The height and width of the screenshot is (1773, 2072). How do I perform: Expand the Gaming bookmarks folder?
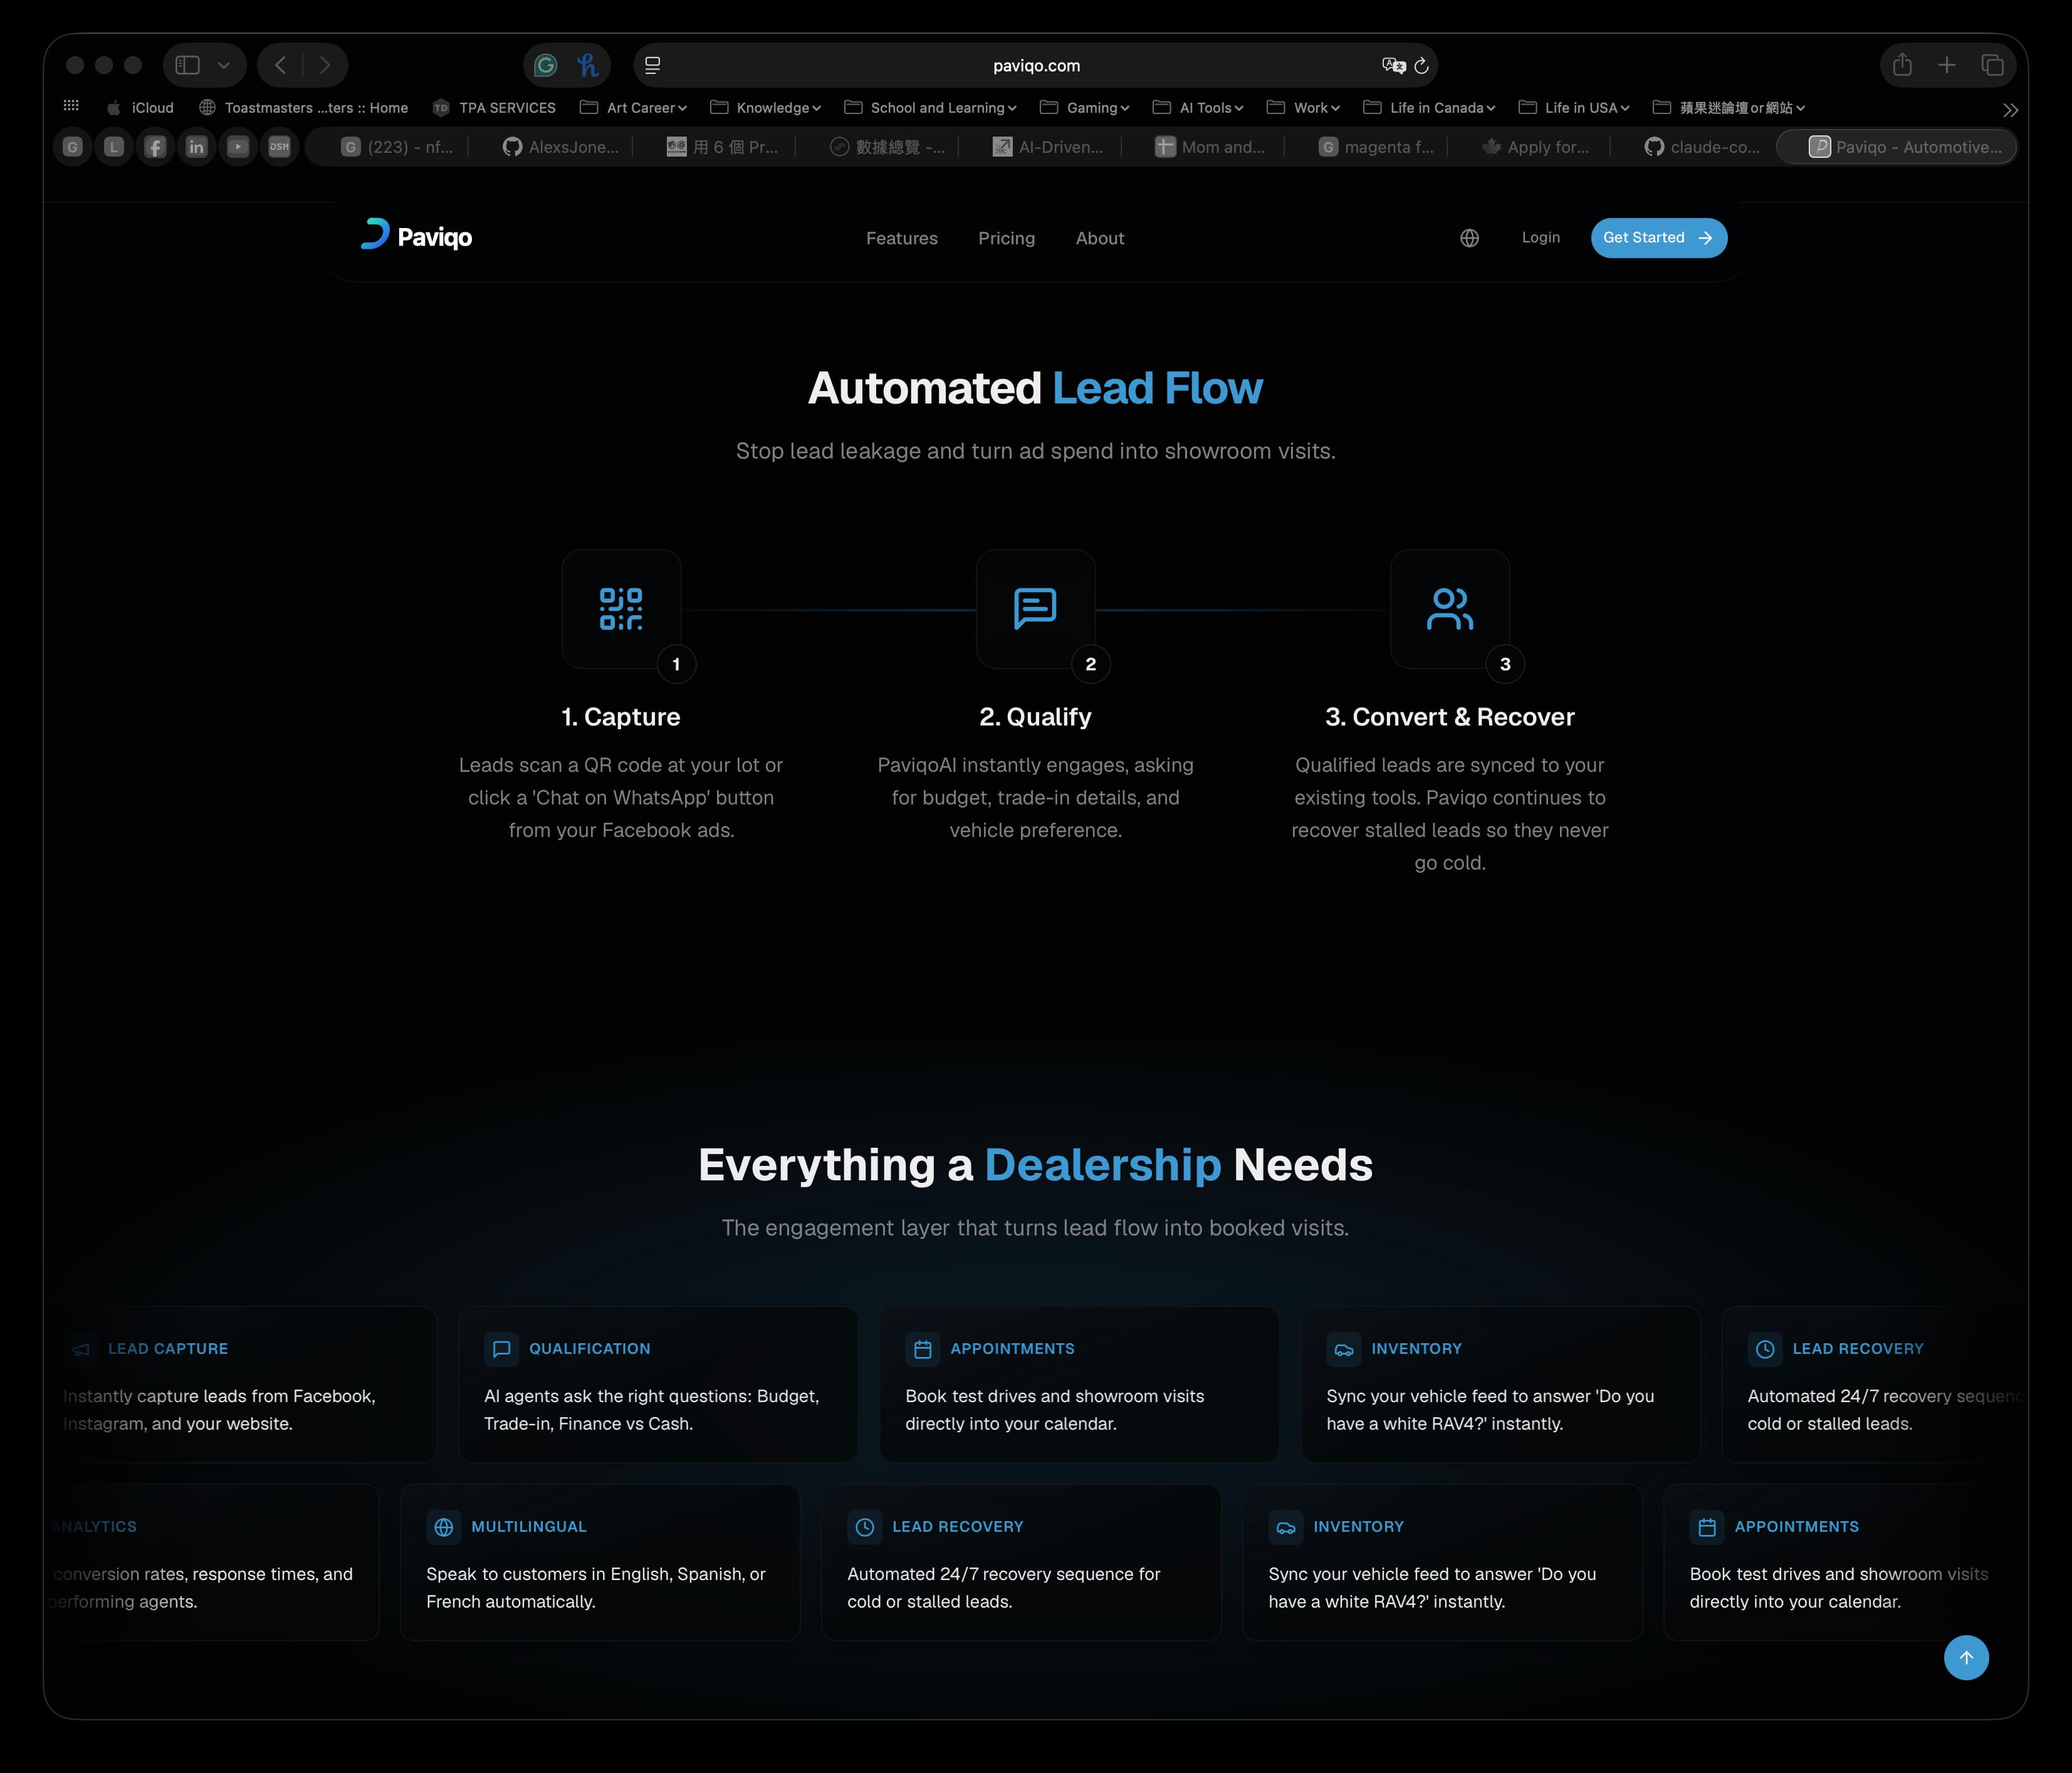coord(1085,107)
